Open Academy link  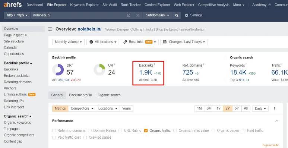tap(261, 5)
